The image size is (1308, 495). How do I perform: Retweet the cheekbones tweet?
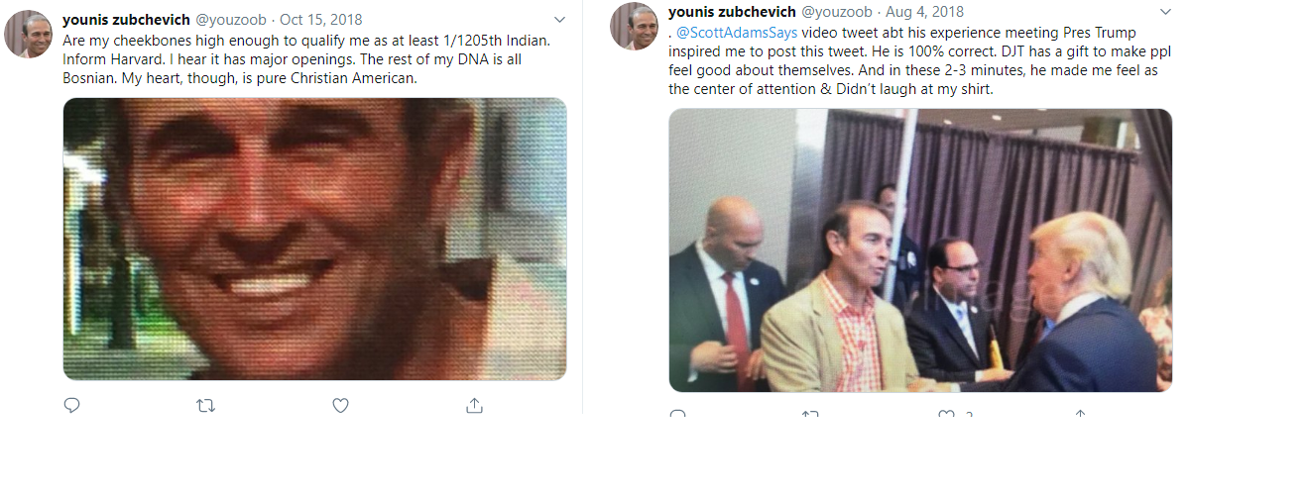pyautogui.click(x=205, y=405)
